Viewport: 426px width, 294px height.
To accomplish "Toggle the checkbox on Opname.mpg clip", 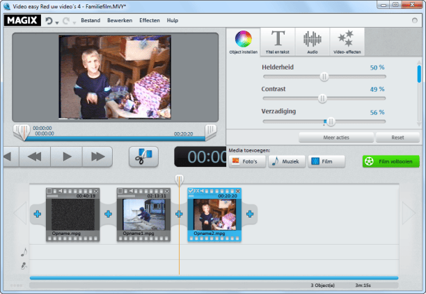I will (50, 191).
